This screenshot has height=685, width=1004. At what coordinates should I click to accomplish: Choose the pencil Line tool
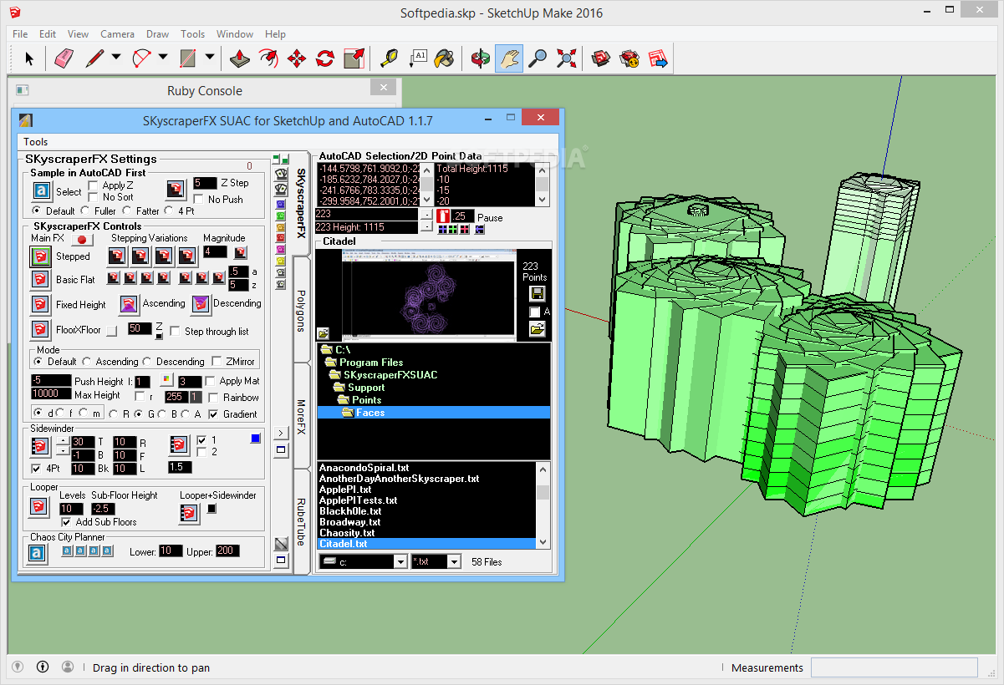pyautogui.click(x=94, y=58)
